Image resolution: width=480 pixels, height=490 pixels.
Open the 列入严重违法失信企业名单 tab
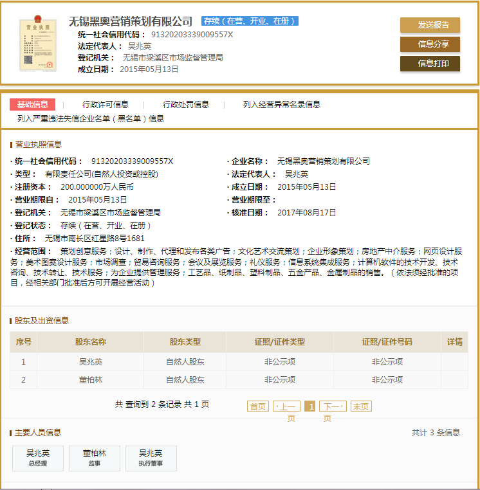point(91,118)
